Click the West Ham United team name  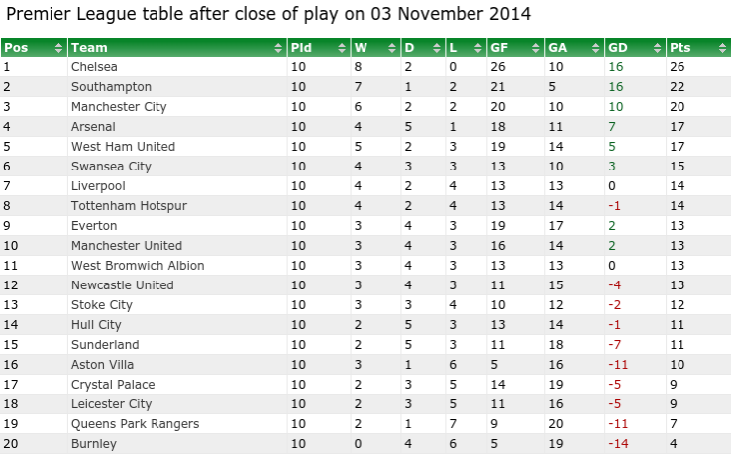(123, 147)
